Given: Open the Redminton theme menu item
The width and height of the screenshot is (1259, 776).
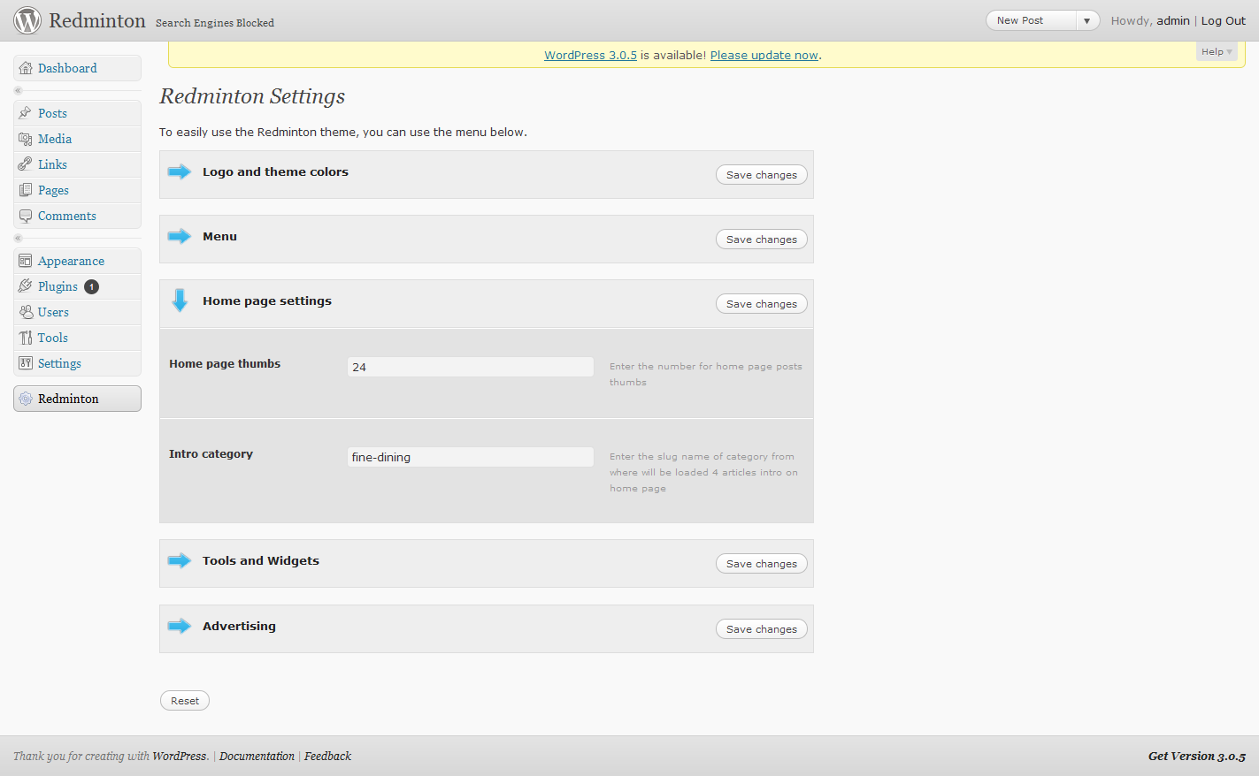Looking at the screenshot, I should point(68,399).
